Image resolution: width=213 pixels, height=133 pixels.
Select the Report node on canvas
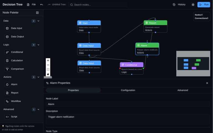pos(155,26)
